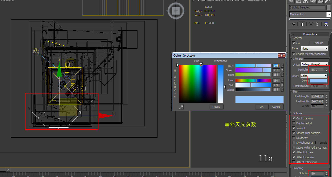Toggle the light On checkbox

294,43
